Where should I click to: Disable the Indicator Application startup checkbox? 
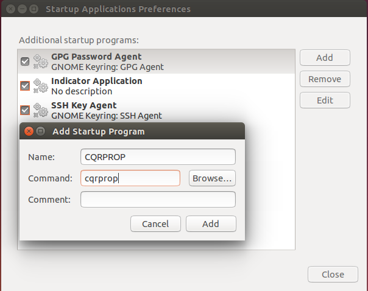pos(25,86)
